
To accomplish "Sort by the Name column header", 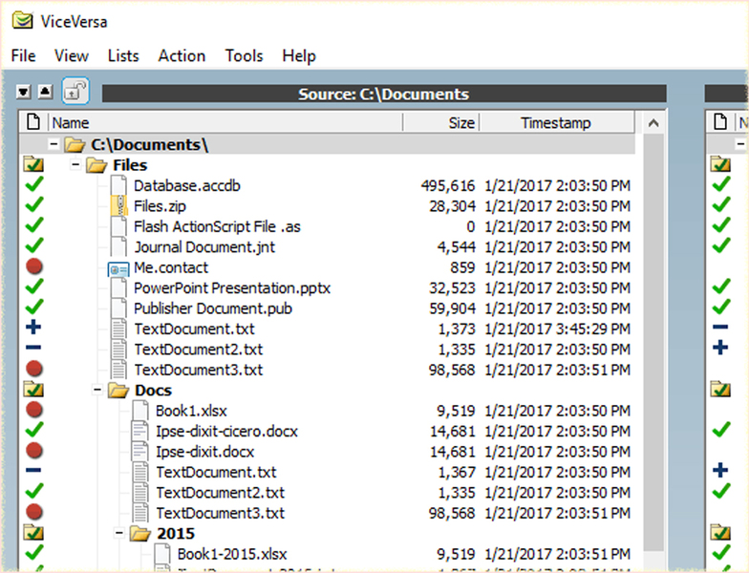I will (x=225, y=122).
